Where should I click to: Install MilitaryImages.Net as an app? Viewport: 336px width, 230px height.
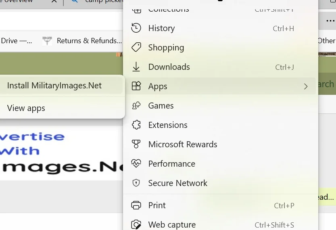61,85
